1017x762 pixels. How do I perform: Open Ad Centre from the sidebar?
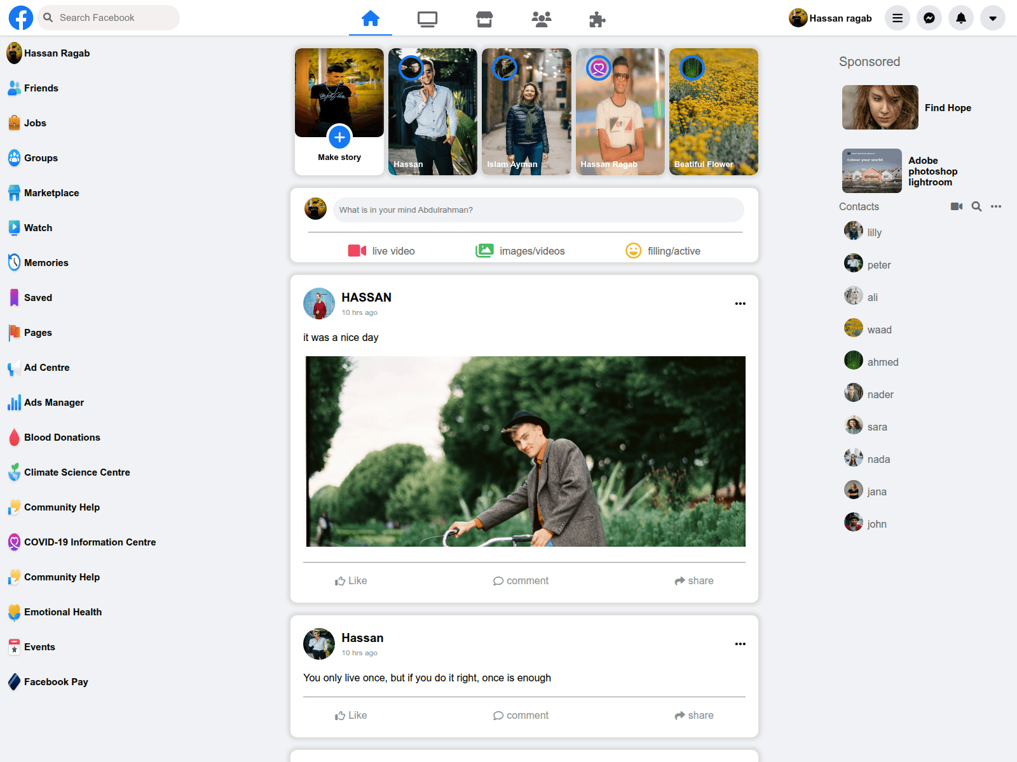[x=39, y=368]
